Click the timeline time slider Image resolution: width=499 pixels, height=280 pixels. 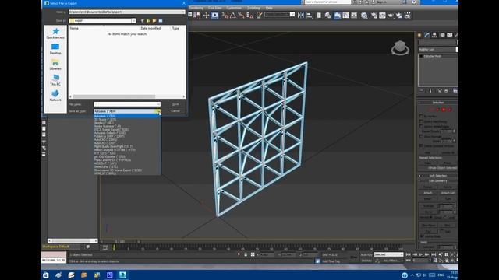pyautogui.click(x=120, y=242)
